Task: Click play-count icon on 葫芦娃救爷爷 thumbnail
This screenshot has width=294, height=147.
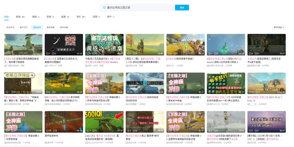Action: [x=47, y=131]
